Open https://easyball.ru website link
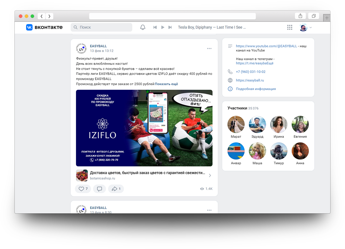 [x=250, y=80]
